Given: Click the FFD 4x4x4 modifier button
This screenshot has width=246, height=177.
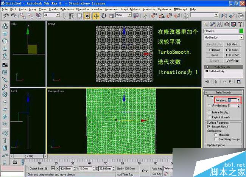Looking at the screenshot, I should 232,50.
